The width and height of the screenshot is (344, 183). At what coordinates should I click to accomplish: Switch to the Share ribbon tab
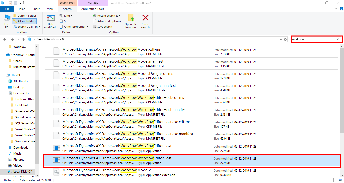pyautogui.click(x=36, y=9)
